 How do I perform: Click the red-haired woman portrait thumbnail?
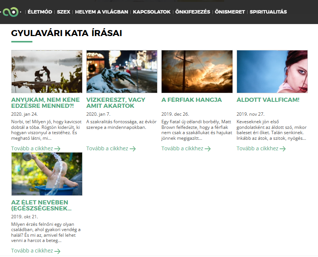tap(272, 71)
